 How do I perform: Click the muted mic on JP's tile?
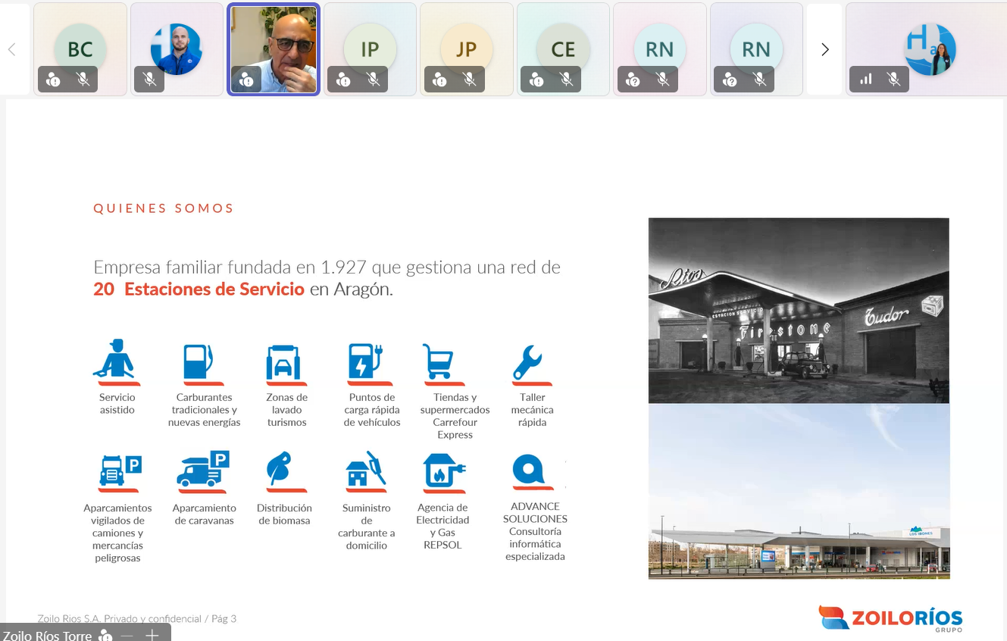tap(470, 80)
